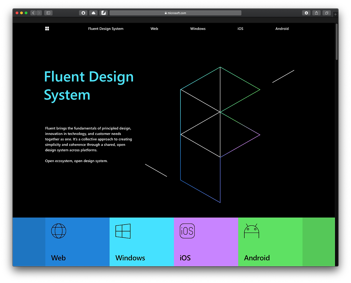Click the "Open ecosystem, open design system." line
This screenshot has height=283, width=351.
point(76,161)
